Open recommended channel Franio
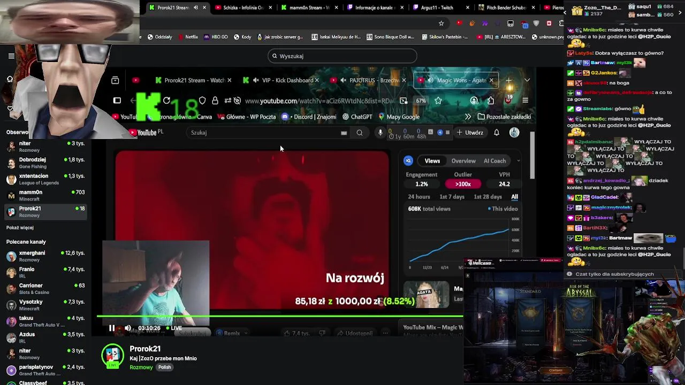685x385 pixels. pyautogui.click(x=45, y=272)
